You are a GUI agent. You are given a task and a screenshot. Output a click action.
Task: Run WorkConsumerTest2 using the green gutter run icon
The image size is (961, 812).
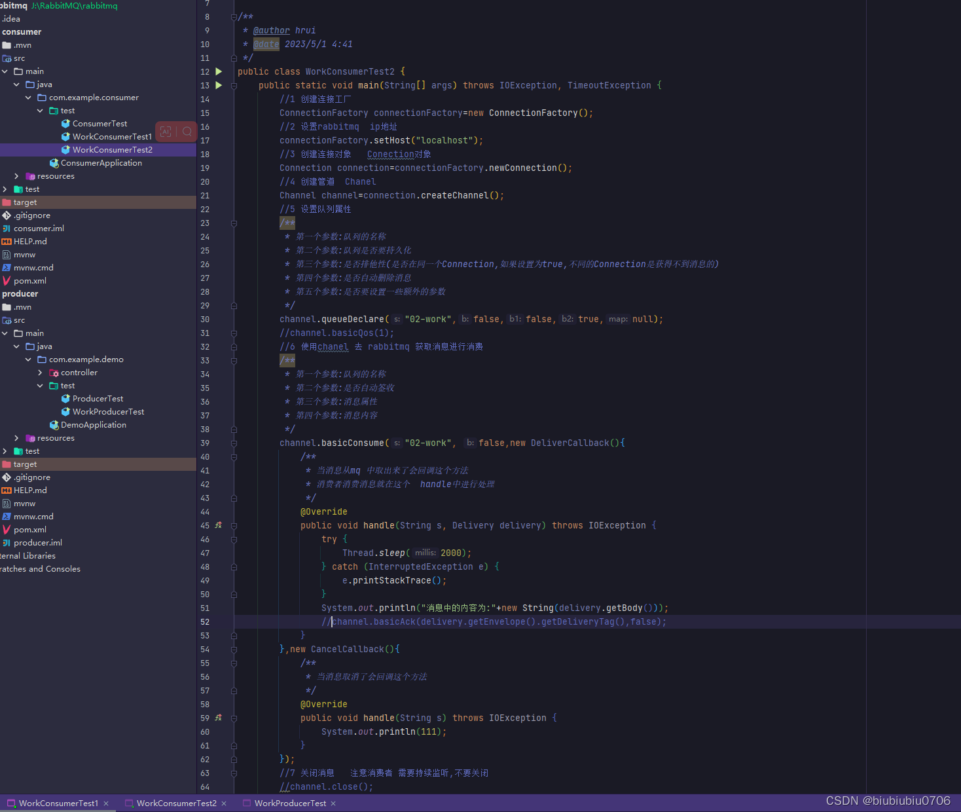(217, 71)
